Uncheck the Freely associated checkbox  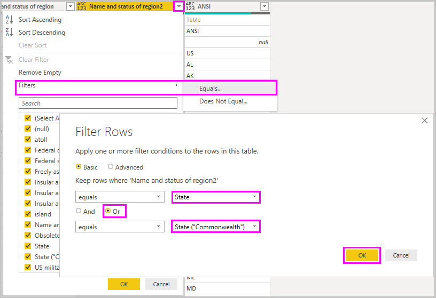(28, 171)
